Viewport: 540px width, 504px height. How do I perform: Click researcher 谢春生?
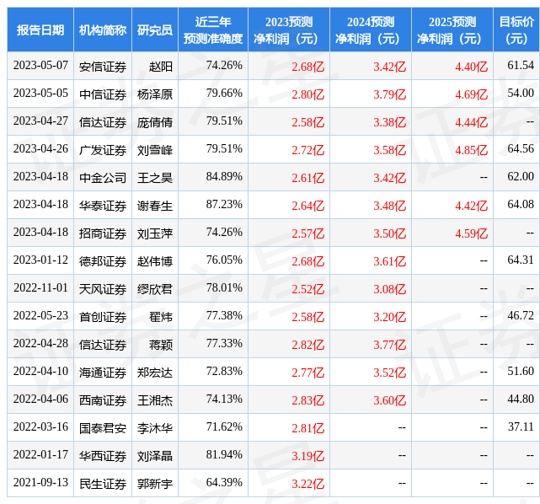155,206
